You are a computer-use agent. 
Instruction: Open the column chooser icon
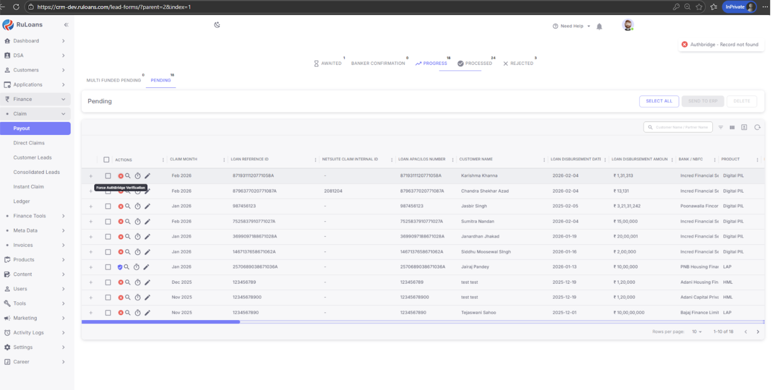(x=732, y=127)
